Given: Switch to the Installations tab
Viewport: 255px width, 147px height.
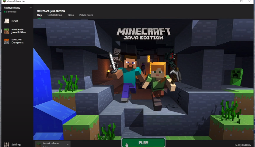Looking at the screenshot, I should click(x=55, y=15).
